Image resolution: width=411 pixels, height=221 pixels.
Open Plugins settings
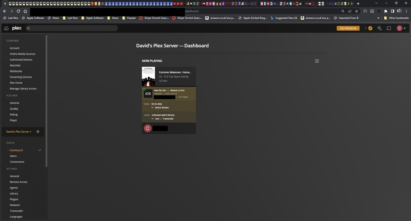[x=14, y=199]
